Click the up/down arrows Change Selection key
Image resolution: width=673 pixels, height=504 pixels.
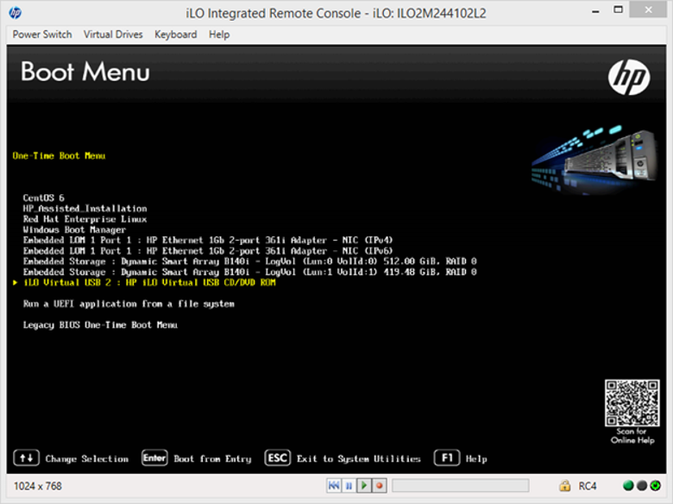pos(26,458)
